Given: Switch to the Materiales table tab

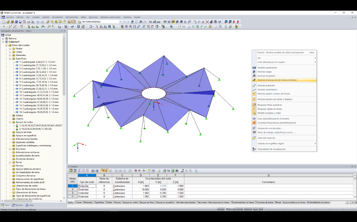Looking at the screenshot, I should [88, 202].
